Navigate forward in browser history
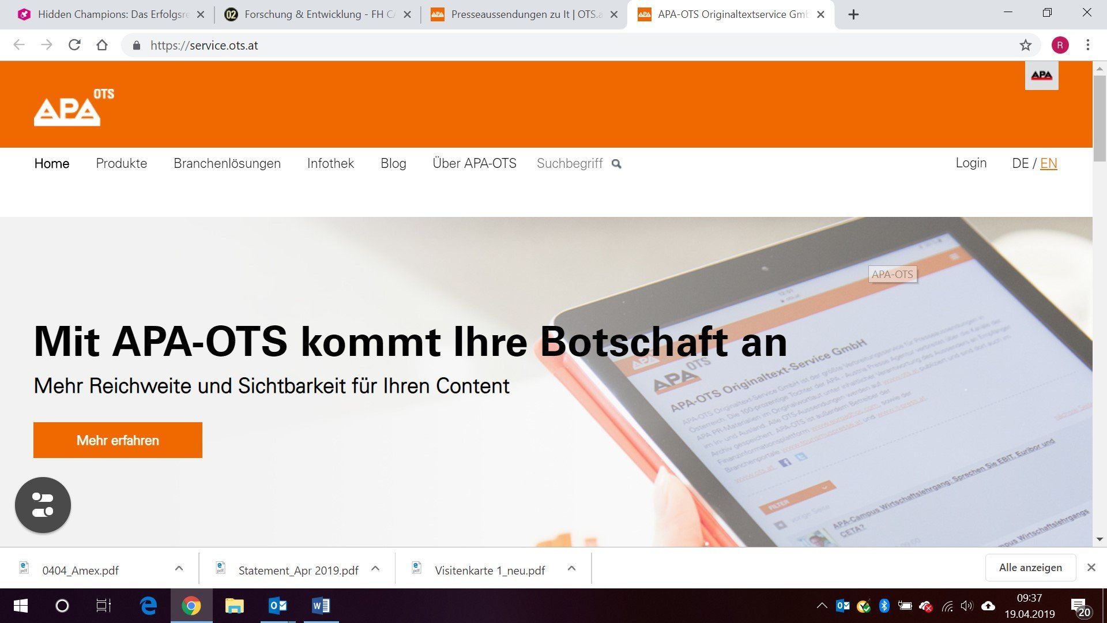The height and width of the screenshot is (623, 1107). 47,45
